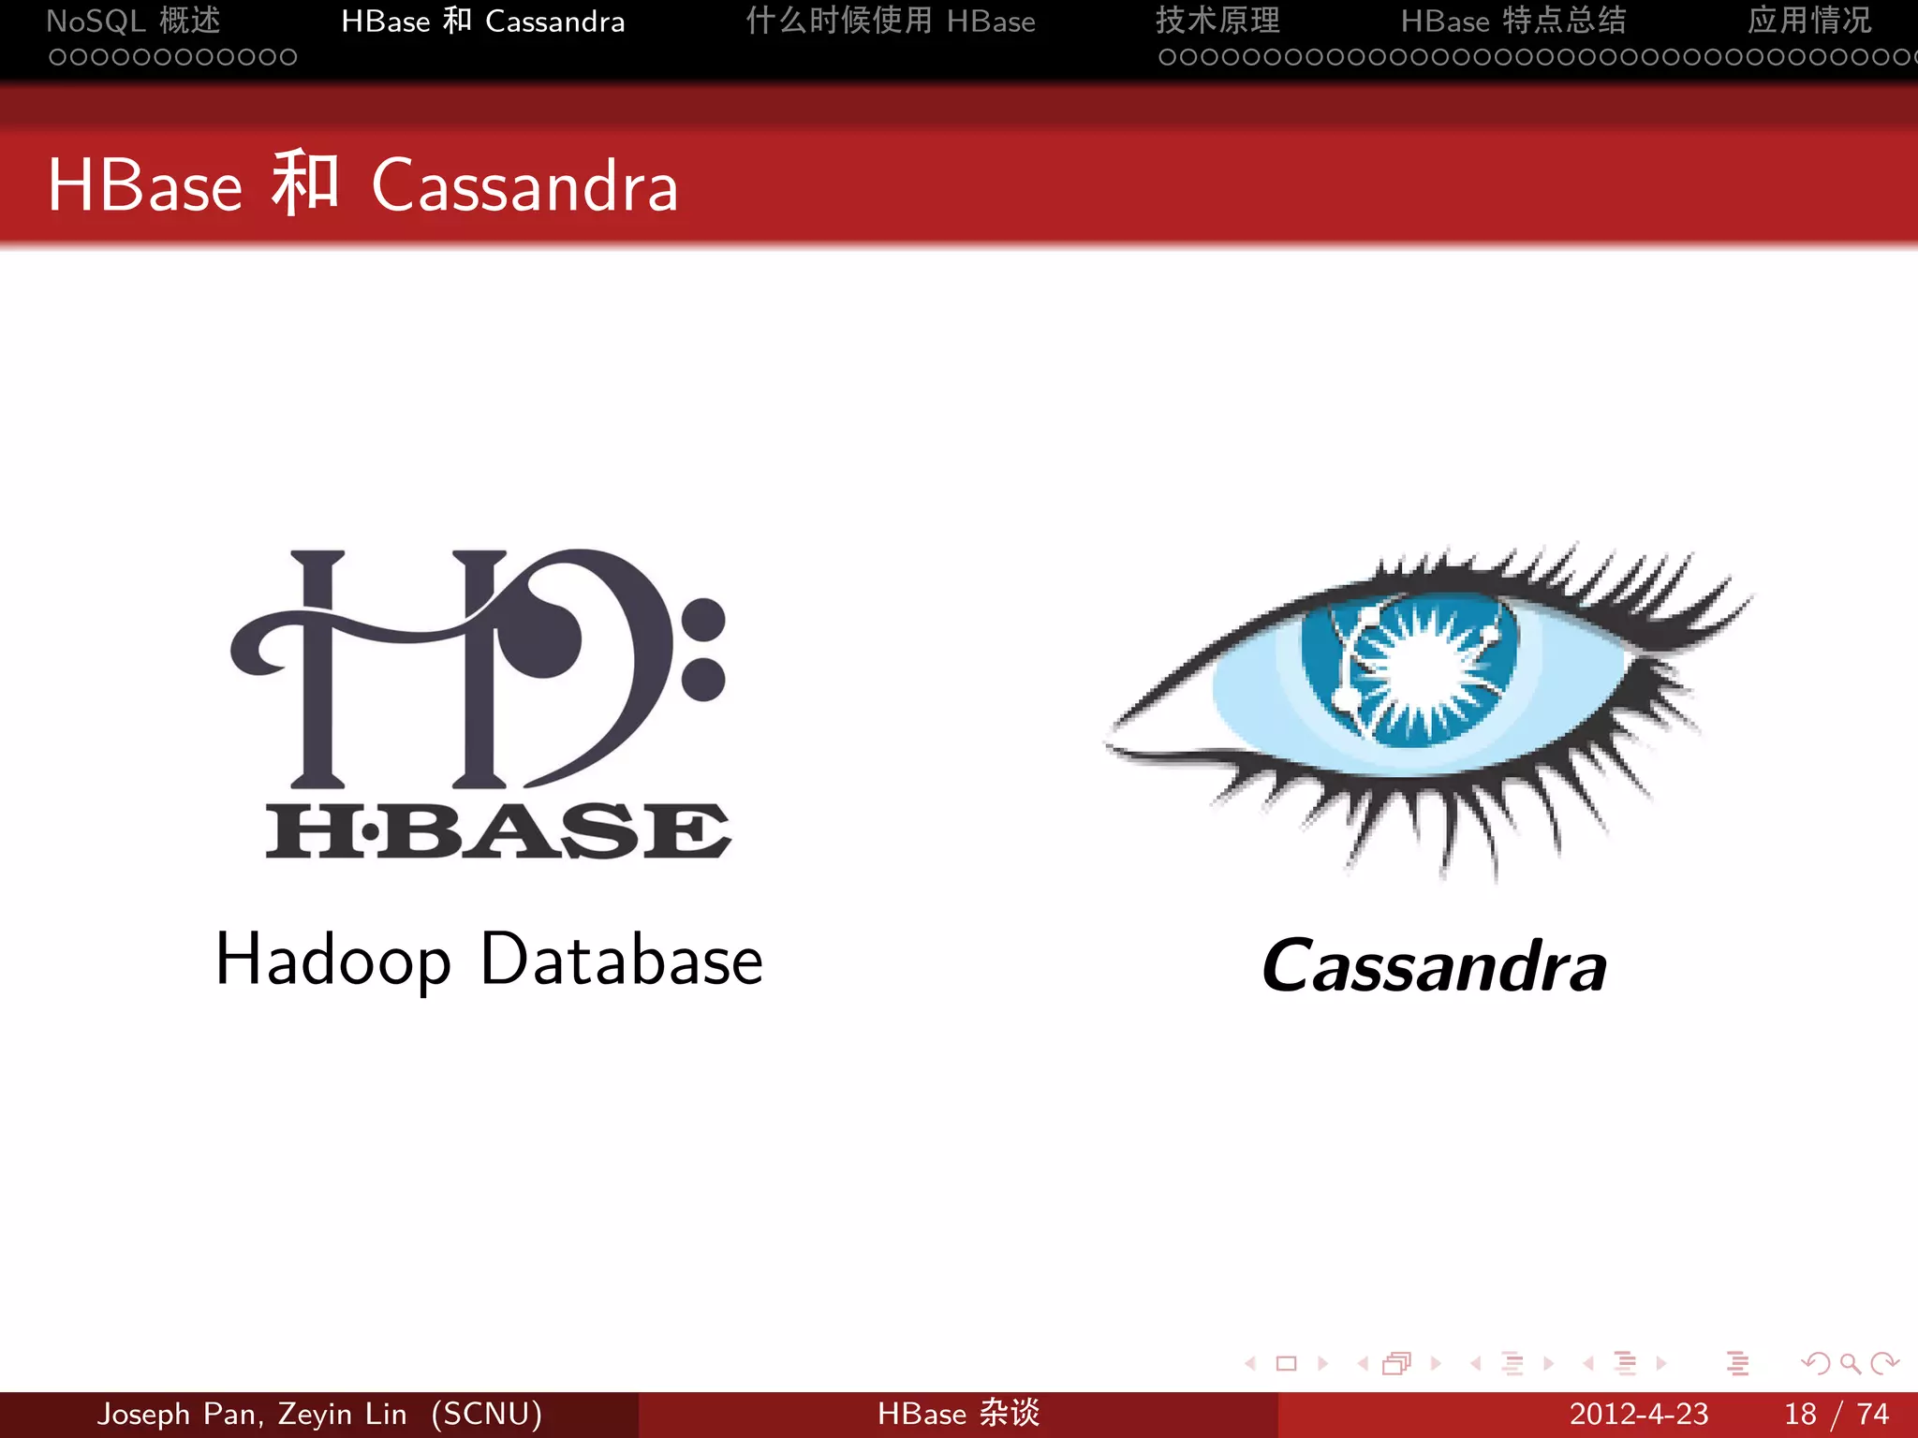Viewport: 1918px width, 1438px height.
Task: Click the single slide rectangle icon
Action: pyautogui.click(x=1287, y=1363)
